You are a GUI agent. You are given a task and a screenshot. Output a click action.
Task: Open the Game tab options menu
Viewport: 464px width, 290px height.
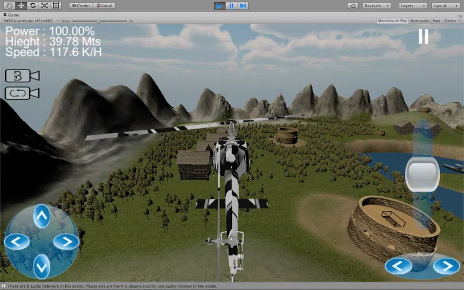point(459,15)
